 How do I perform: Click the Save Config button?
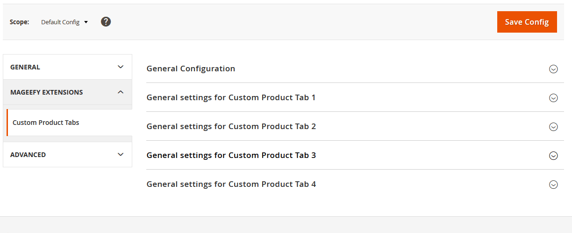tap(527, 22)
